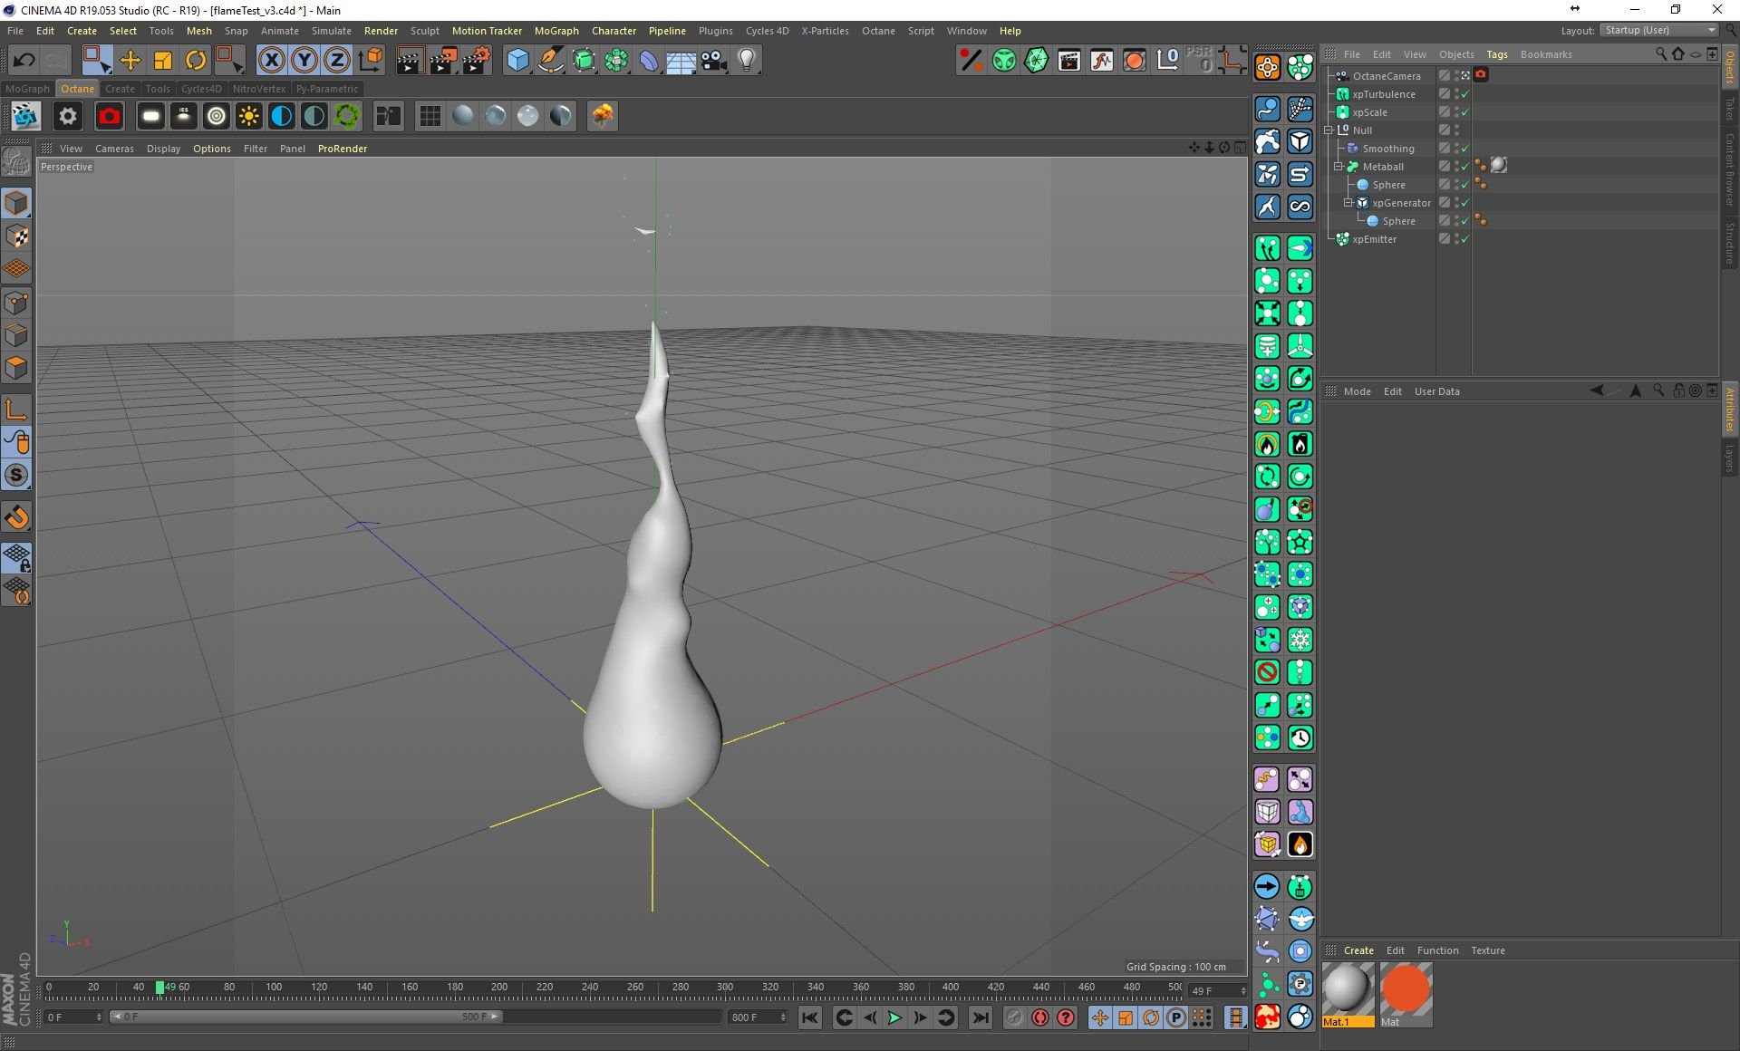Image resolution: width=1740 pixels, height=1051 pixels.
Task: Switch to the Cycles4D palette tab
Action: coord(201,89)
